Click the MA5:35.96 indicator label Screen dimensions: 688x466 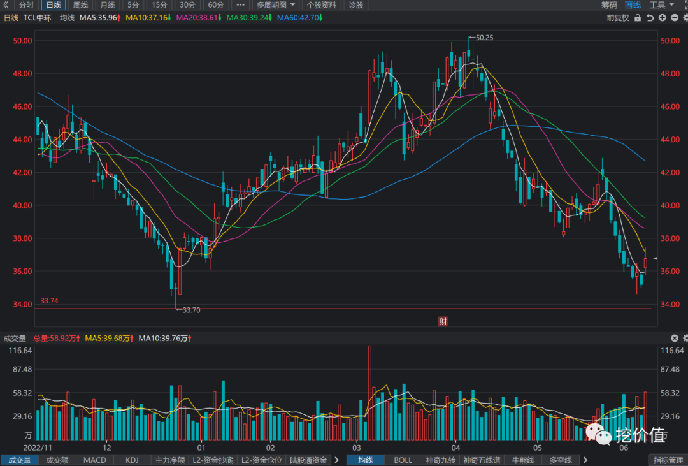tap(100, 18)
